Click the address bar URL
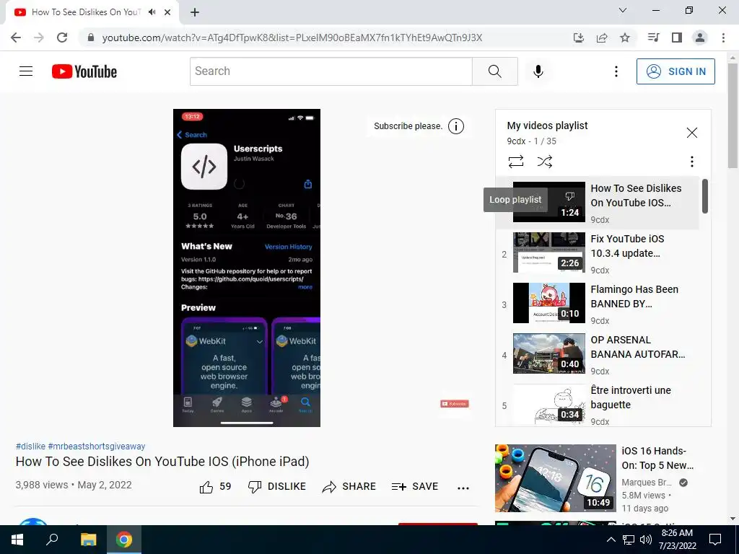This screenshot has height=554, width=739. coord(292,38)
